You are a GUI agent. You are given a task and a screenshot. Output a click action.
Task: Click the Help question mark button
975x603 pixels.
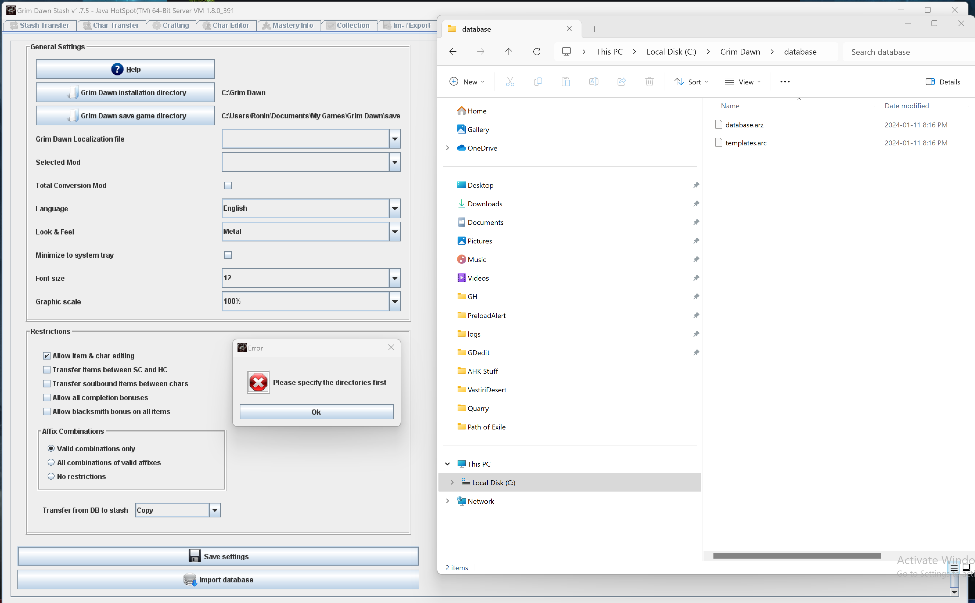(125, 69)
